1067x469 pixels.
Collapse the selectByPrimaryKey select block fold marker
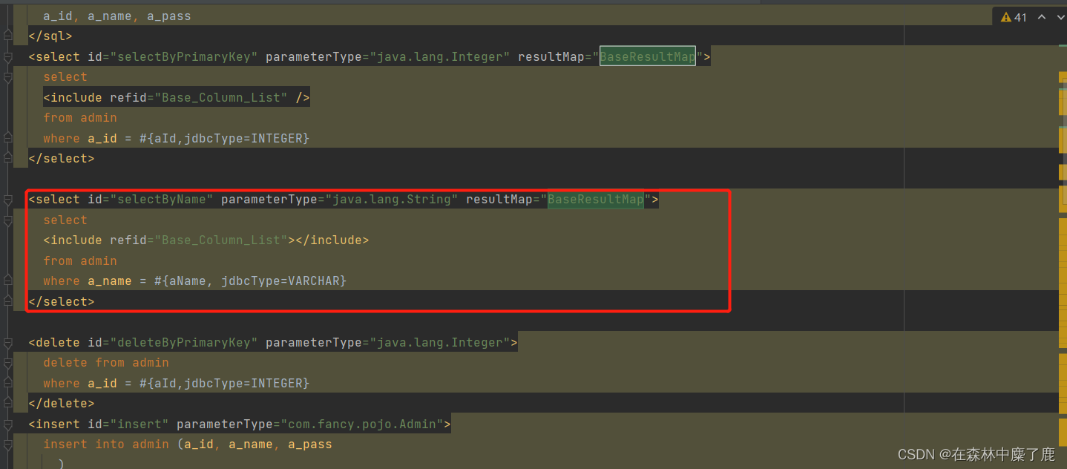click(7, 56)
